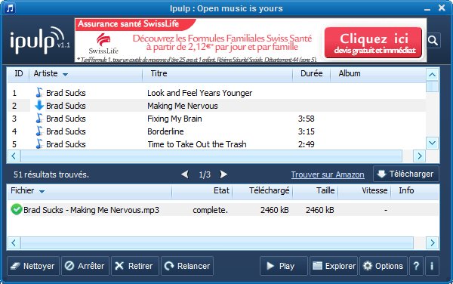Click the music note icon for Borderline
Viewport: 453px width, 284px height.
39,131
